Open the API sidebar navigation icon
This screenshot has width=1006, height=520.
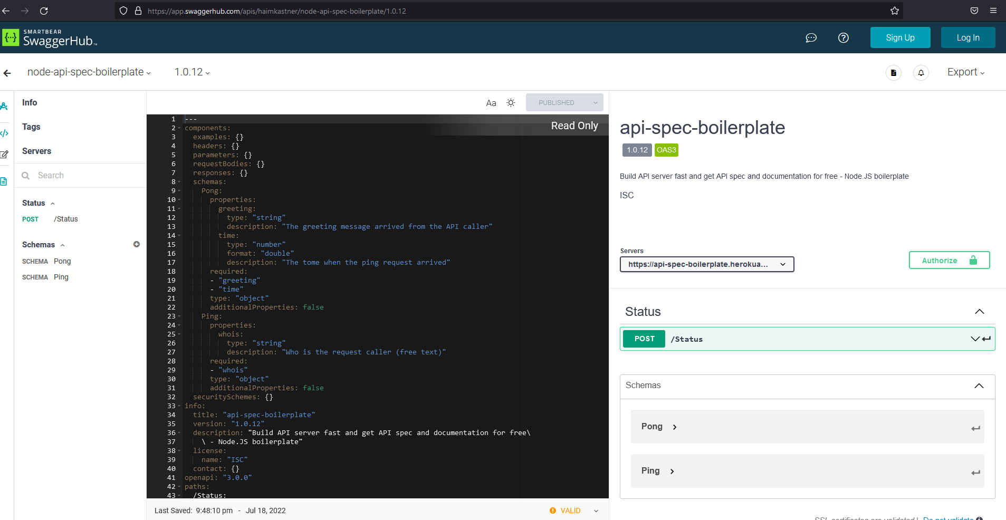(4, 106)
